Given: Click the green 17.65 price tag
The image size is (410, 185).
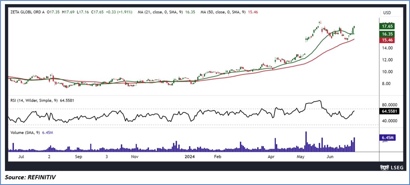Looking at the screenshot, I should (387, 26).
